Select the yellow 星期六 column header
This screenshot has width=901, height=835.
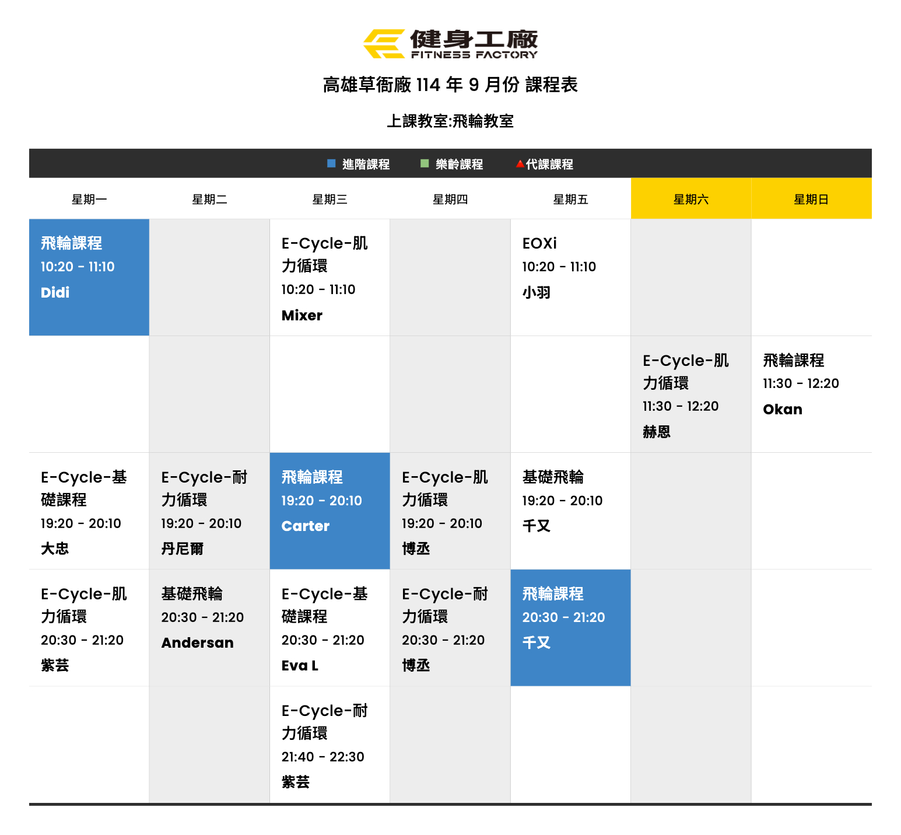point(691,199)
